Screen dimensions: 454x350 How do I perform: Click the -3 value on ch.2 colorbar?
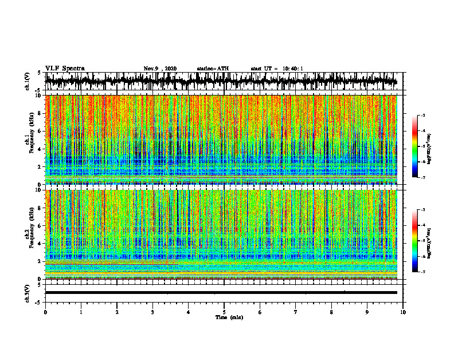423,210
